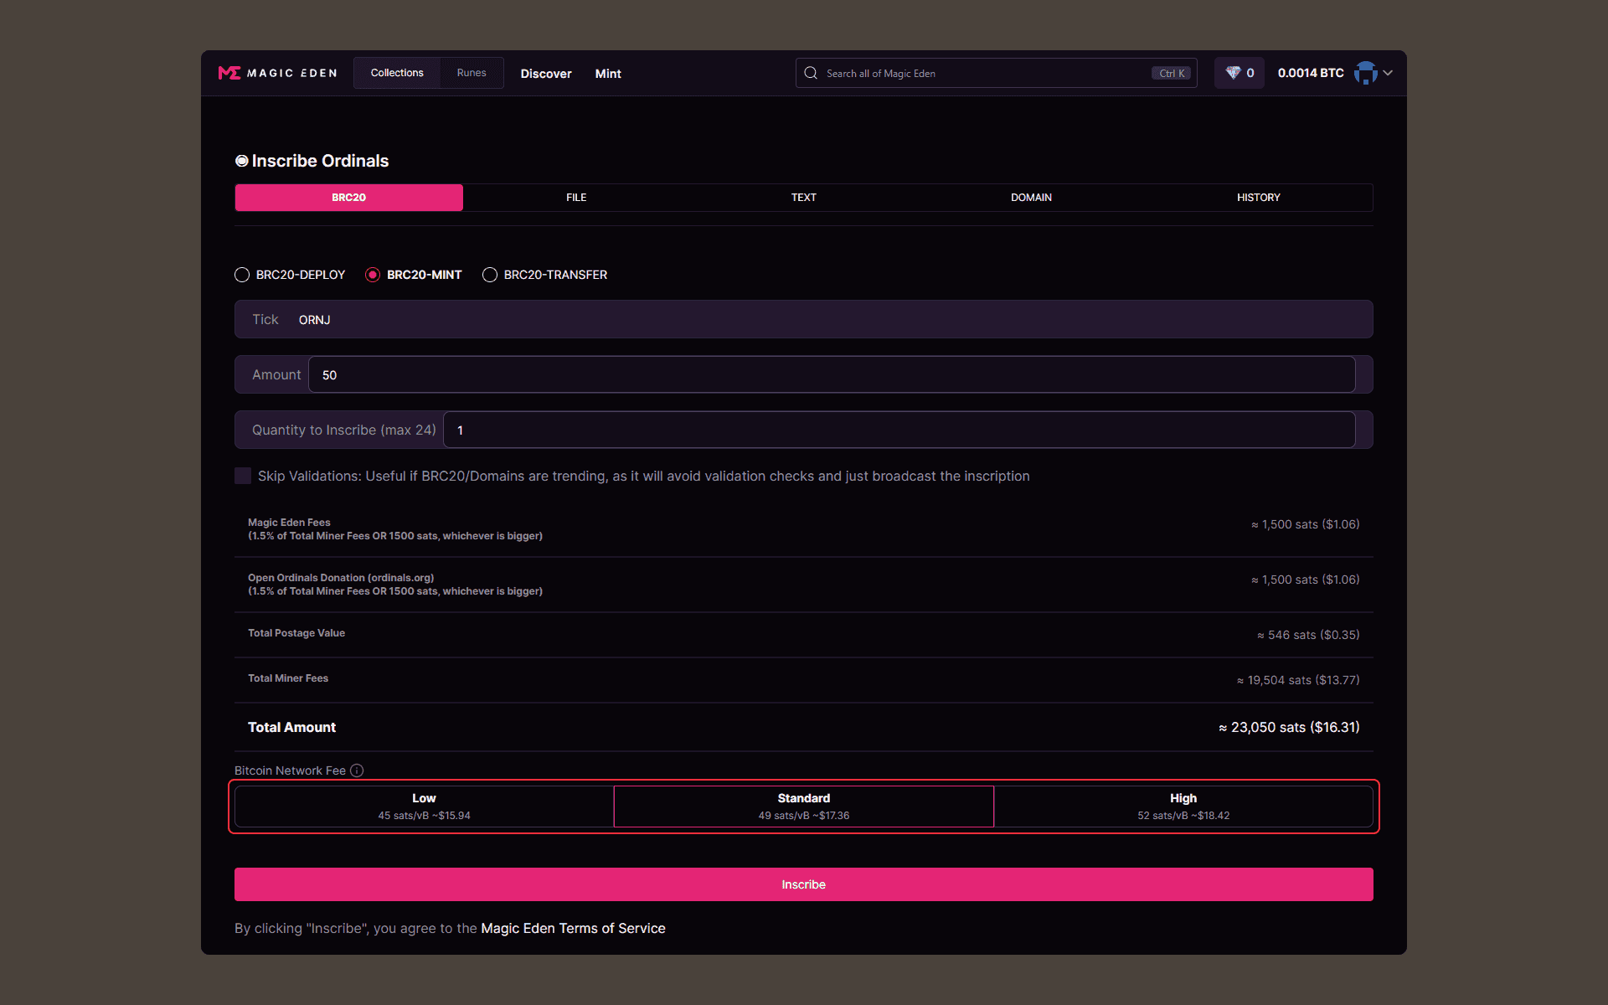1608x1005 pixels.
Task: Switch to the TEXT tab
Action: click(804, 198)
